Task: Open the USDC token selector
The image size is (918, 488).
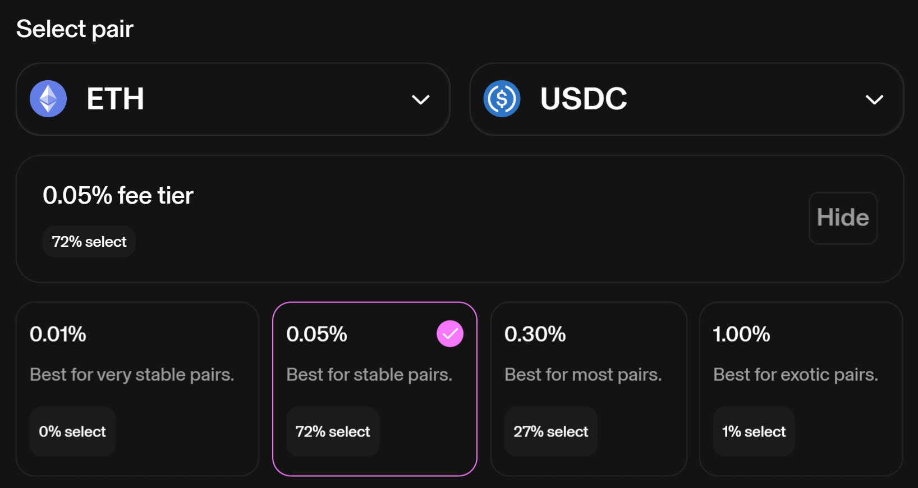Action: (x=686, y=99)
